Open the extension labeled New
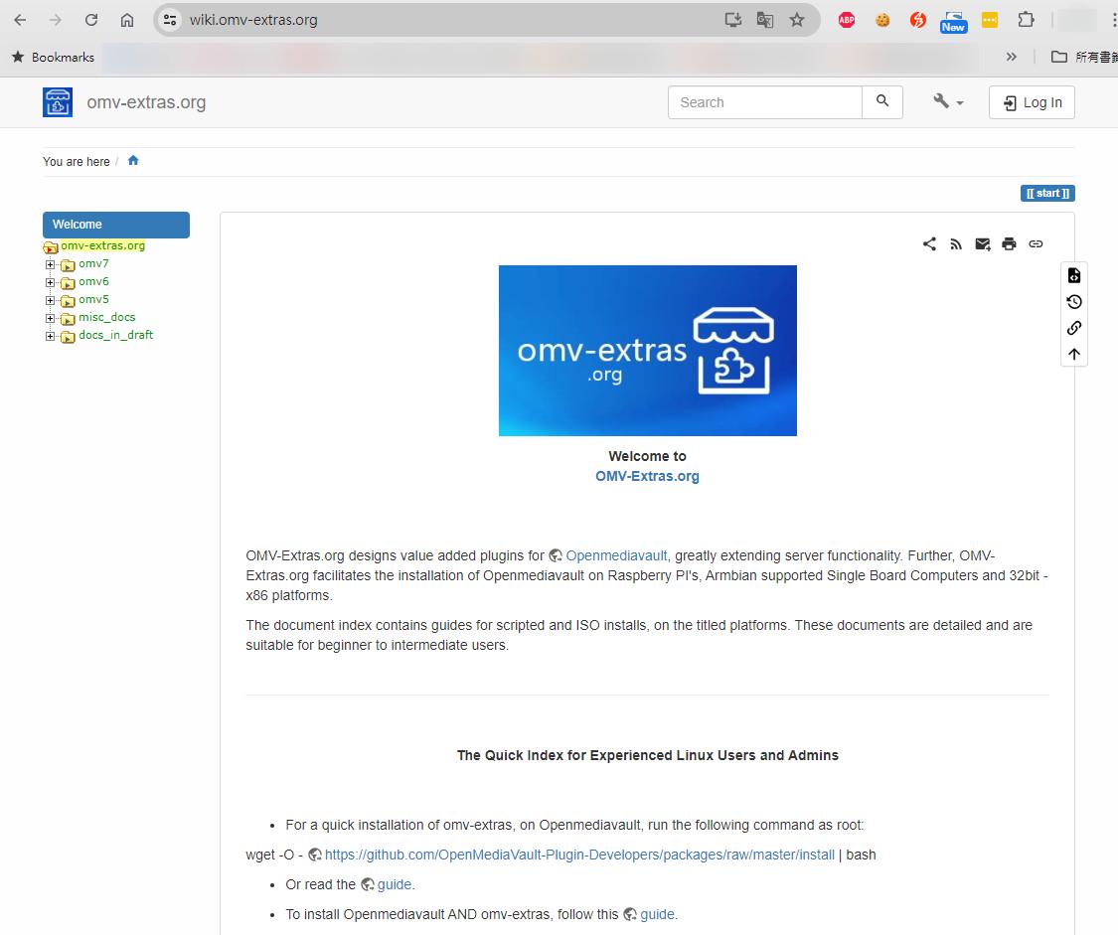The height and width of the screenshot is (935, 1118). coord(953,22)
